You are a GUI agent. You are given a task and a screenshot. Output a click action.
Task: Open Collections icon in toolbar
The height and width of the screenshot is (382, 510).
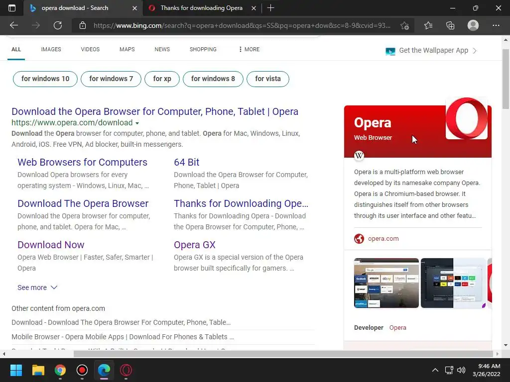click(x=450, y=25)
